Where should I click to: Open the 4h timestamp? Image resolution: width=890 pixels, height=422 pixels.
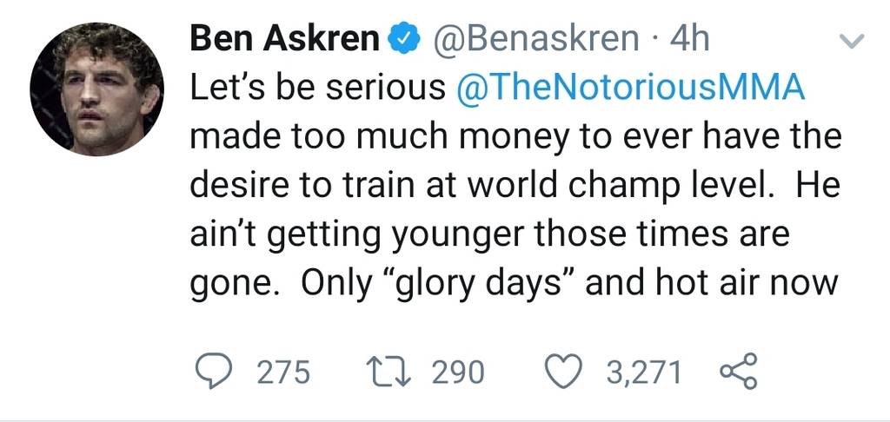tap(689, 39)
